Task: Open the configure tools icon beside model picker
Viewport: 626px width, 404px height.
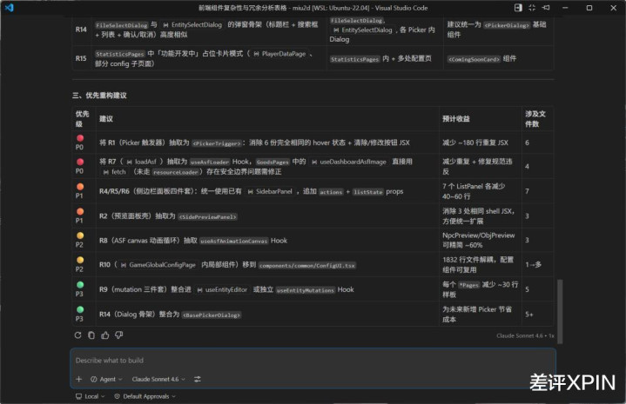Action: point(198,379)
